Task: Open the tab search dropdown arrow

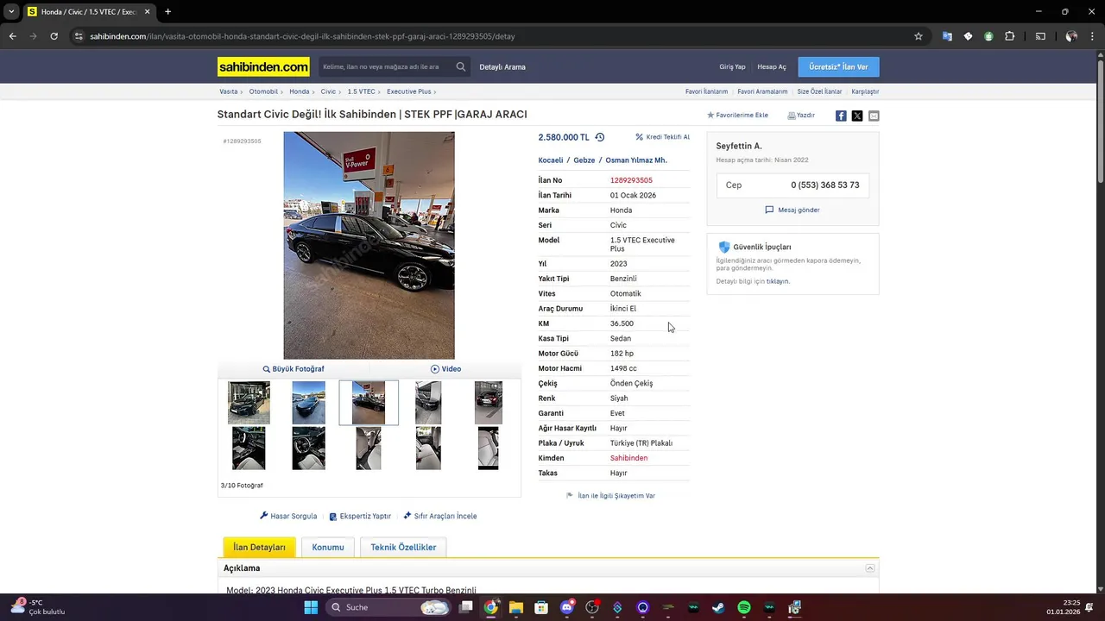Action: tap(11, 12)
